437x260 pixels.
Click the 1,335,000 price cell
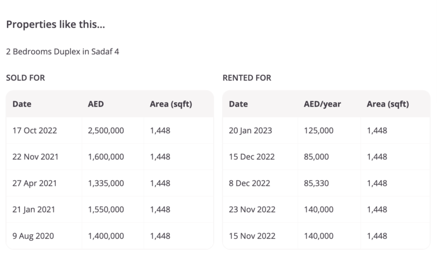(106, 183)
